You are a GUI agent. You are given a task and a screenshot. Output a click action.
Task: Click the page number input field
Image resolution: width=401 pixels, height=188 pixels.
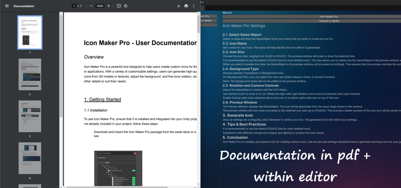[74, 6]
